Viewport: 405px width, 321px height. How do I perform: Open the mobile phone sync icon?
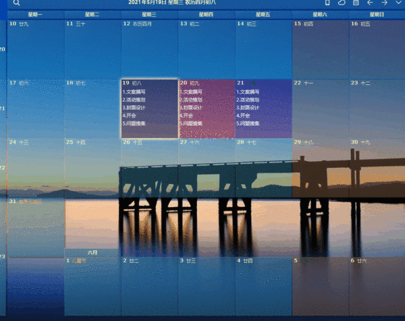(327, 3)
